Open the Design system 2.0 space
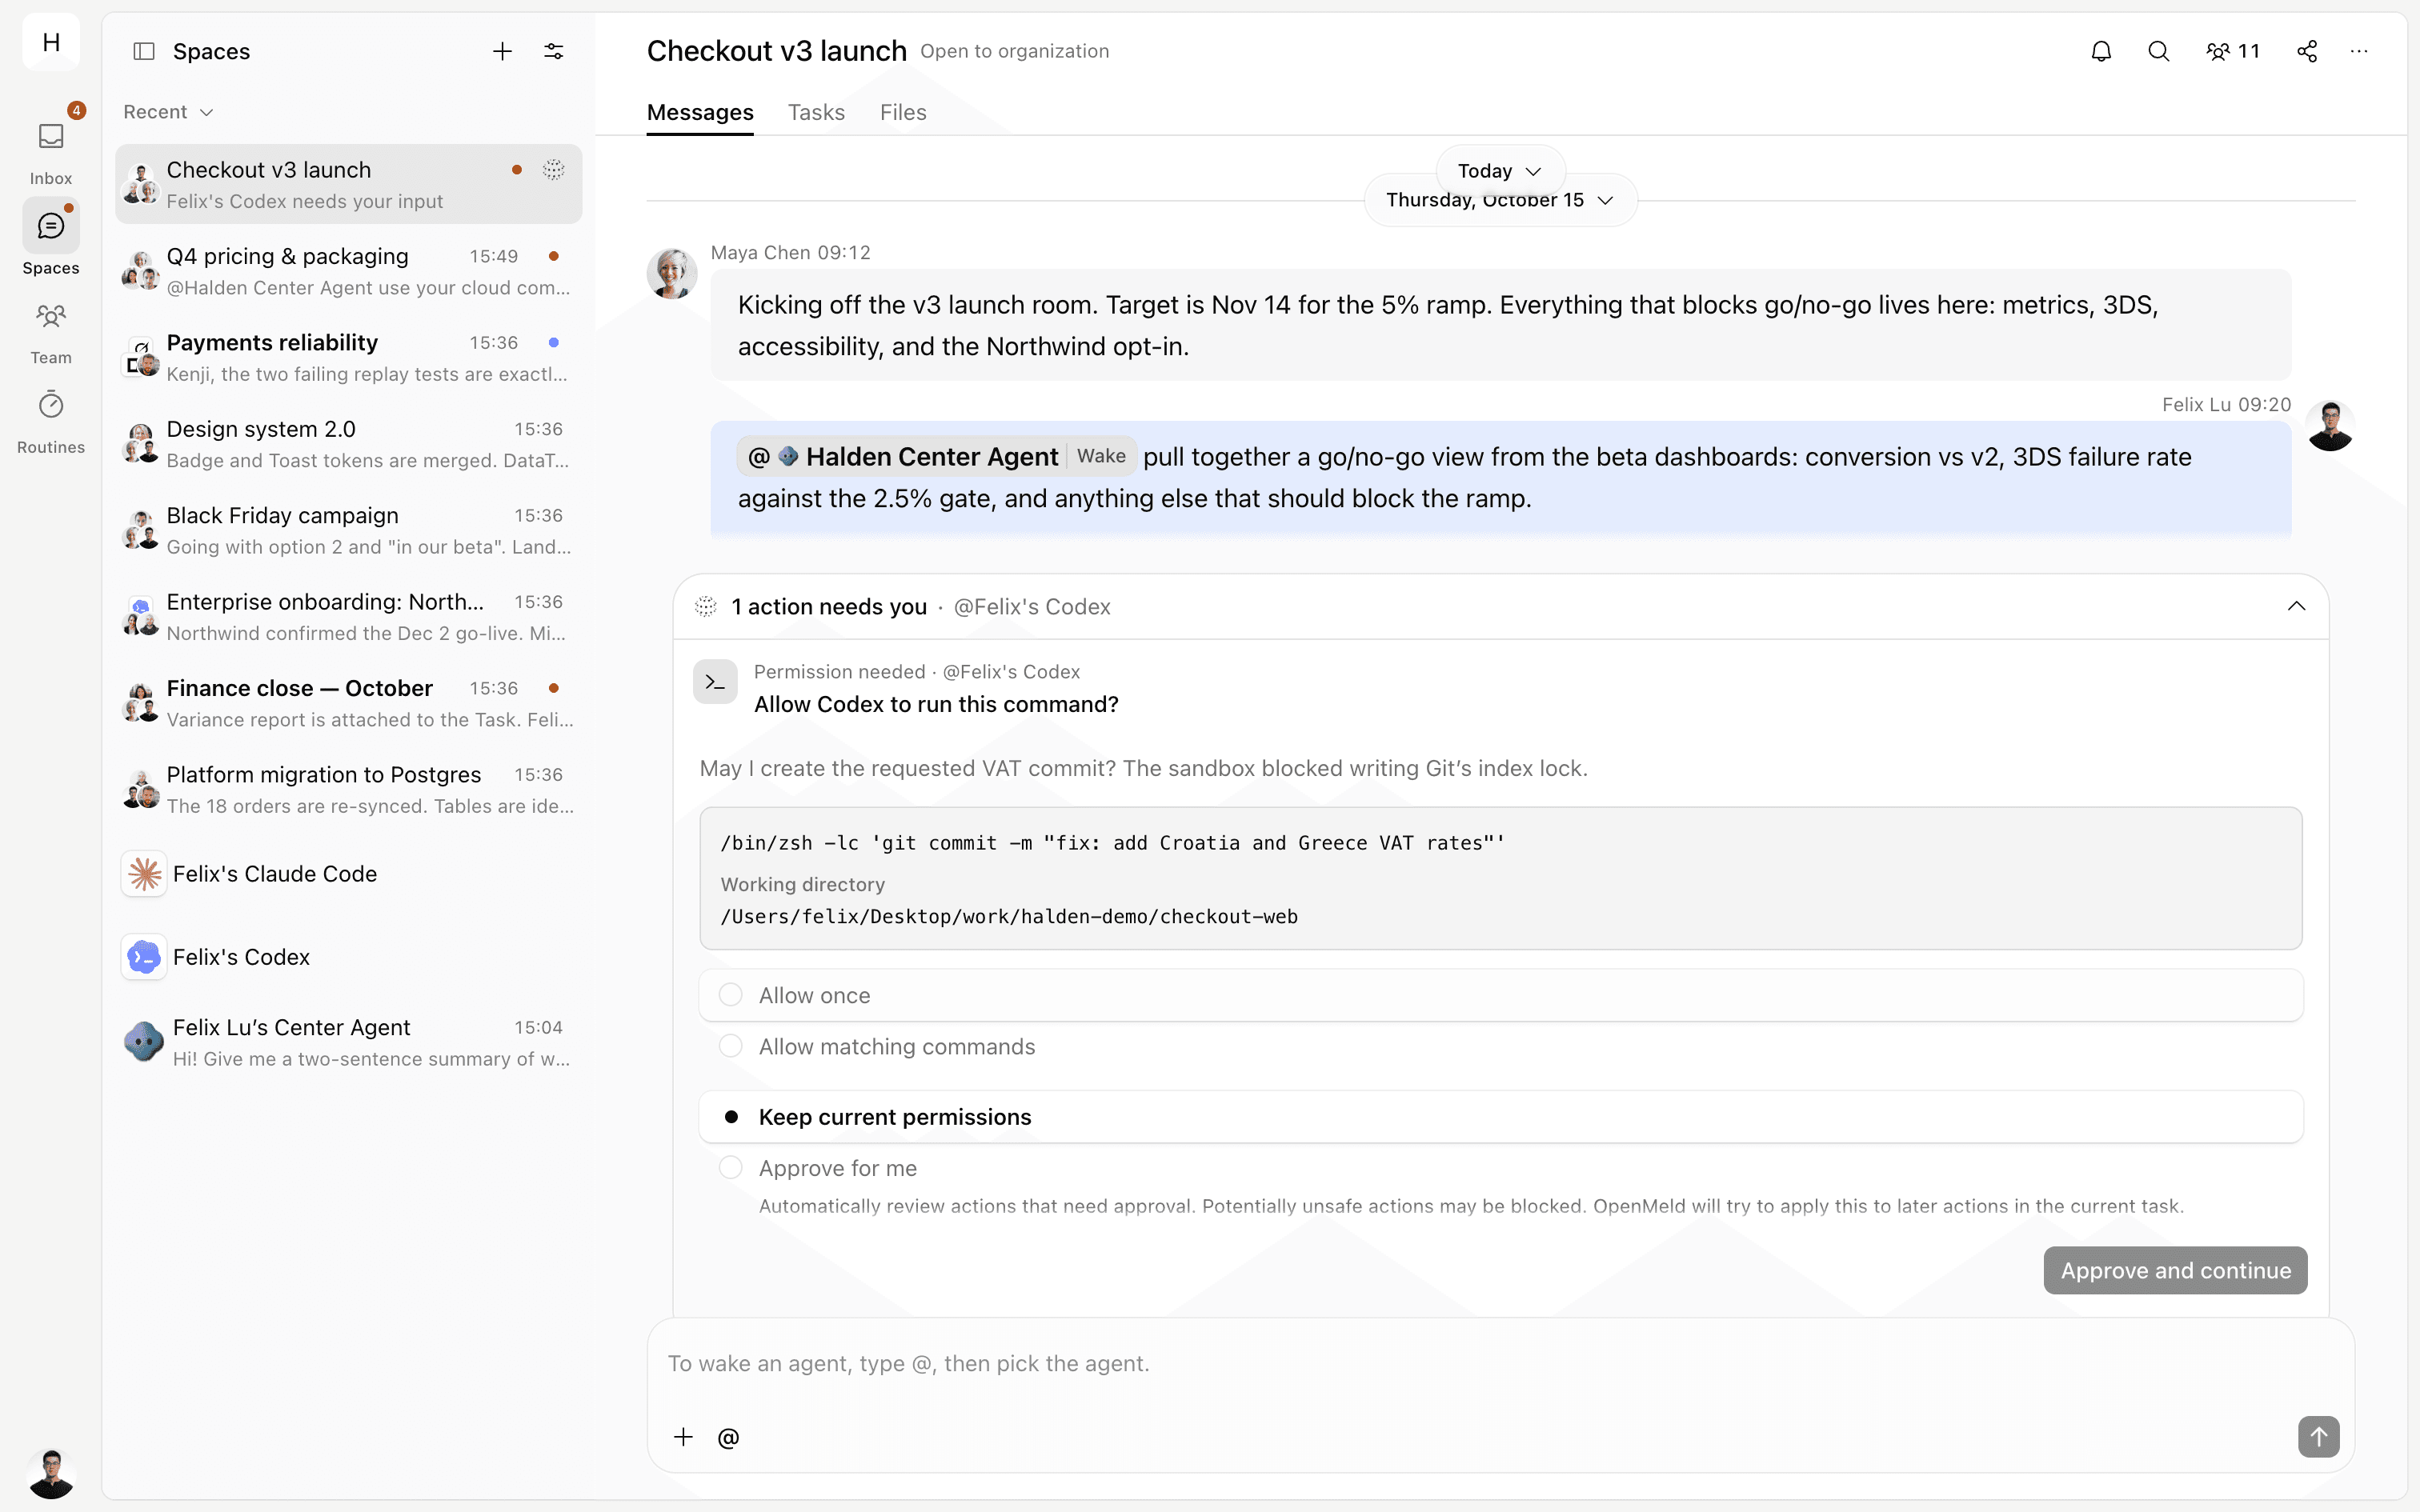2420x1512 pixels. click(x=348, y=444)
